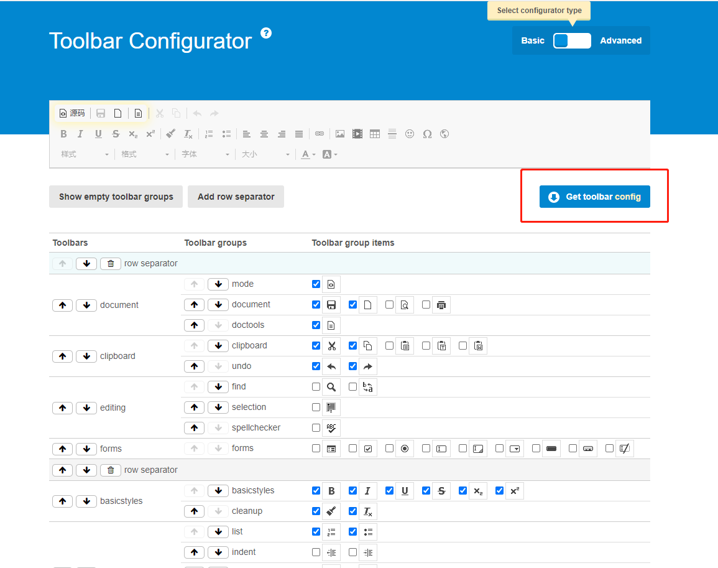Click the Insert Image icon in preview toolbar

(339, 134)
